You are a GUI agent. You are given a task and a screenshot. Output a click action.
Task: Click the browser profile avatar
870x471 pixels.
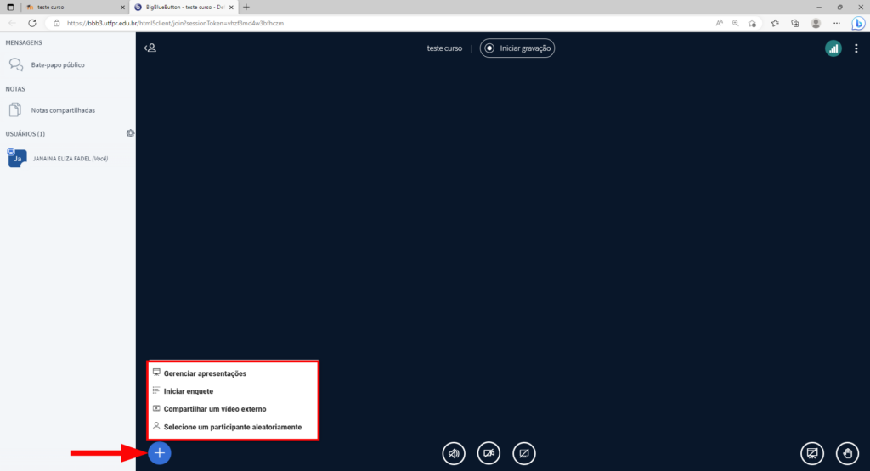pos(816,23)
